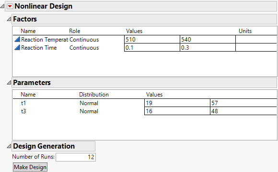This screenshot has width=278, height=172.
Task: Click the Nonlinear Design title text
Action: coord(44,6)
